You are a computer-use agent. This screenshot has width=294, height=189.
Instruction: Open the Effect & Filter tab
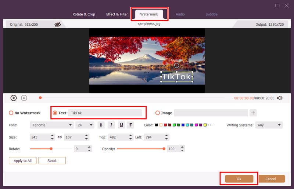point(117,14)
